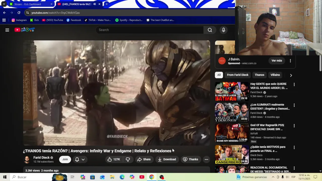Select the All filter chip
This screenshot has height=181, width=322.
[219, 75]
